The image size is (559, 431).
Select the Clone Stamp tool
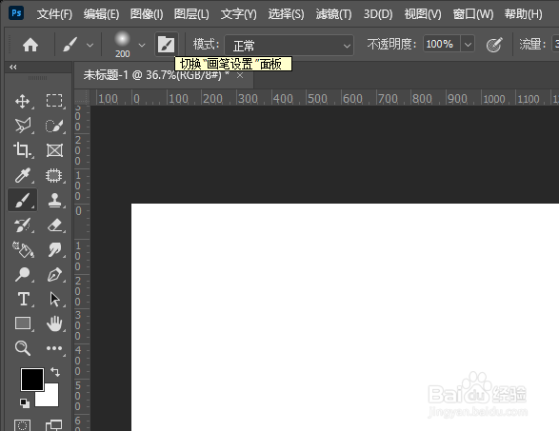pos(54,200)
